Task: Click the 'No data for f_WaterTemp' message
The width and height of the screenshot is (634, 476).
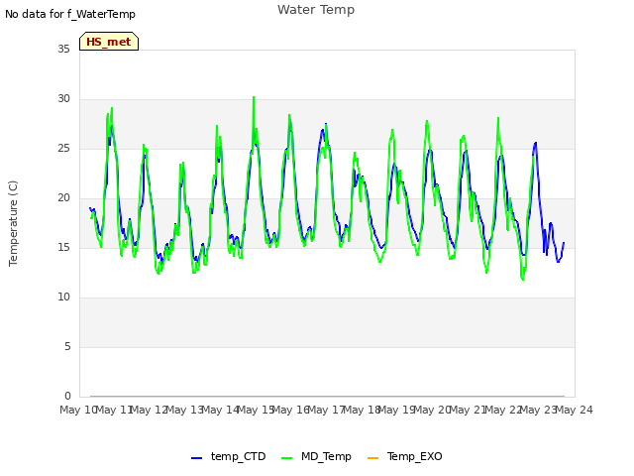Action: [x=70, y=14]
